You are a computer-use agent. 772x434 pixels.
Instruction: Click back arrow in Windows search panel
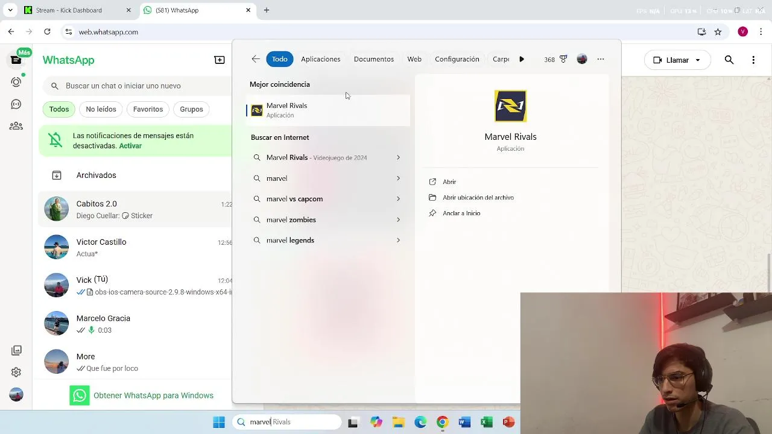(256, 59)
